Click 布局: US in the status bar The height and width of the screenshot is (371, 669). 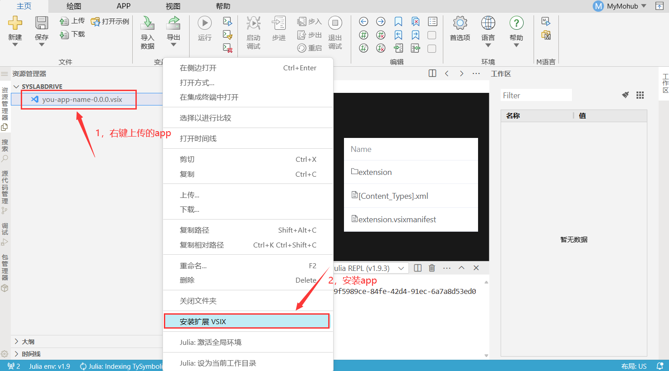coord(634,366)
